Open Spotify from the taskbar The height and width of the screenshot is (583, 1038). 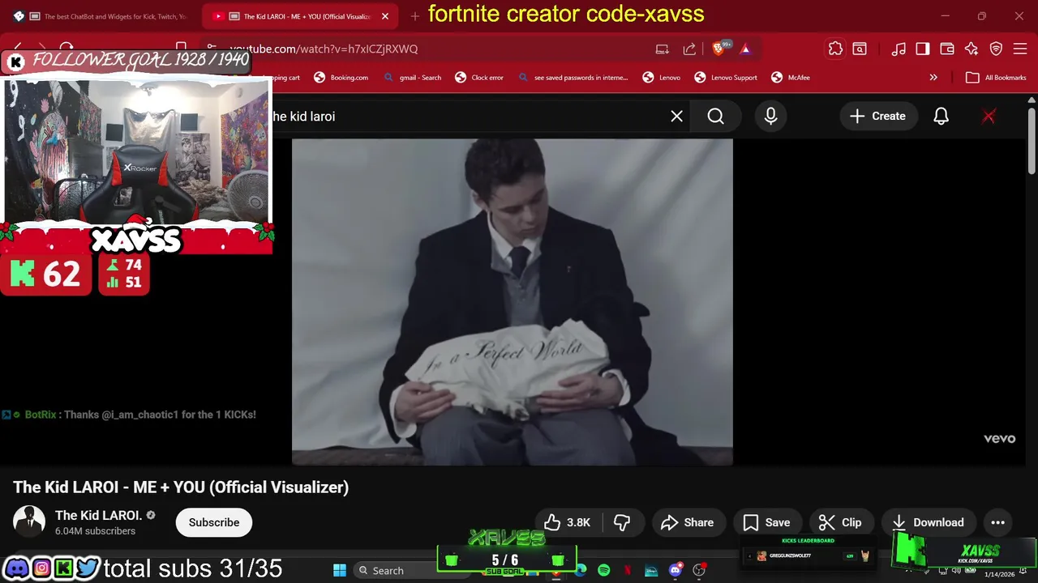coord(603,571)
